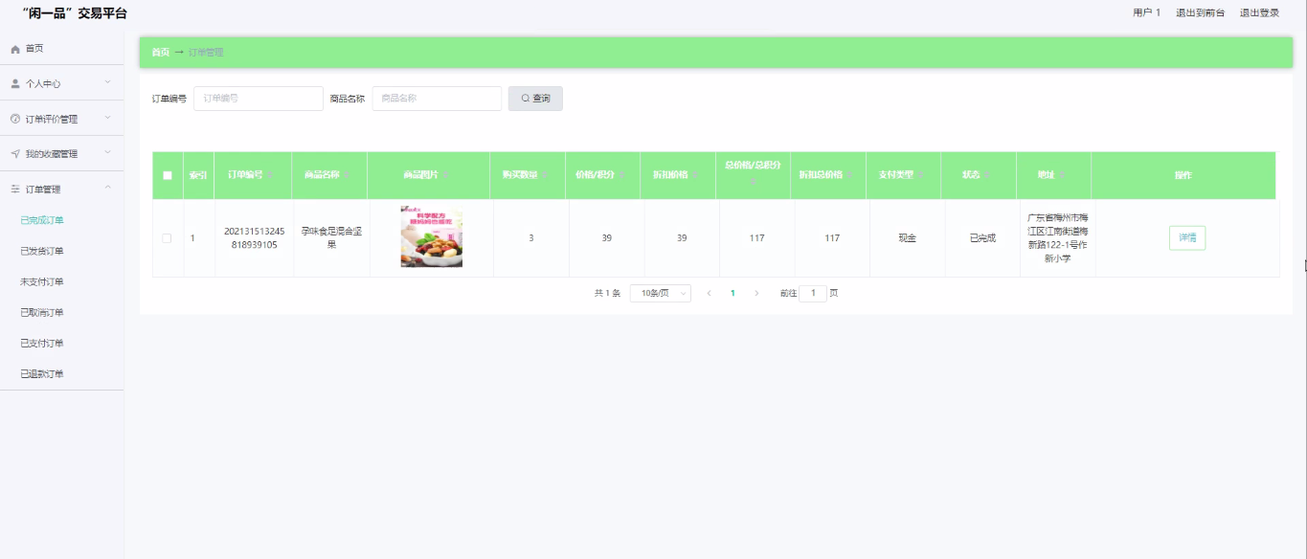
Task: Toggle the select-all checkbox in table header
Action: pyautogui.click(x=168, y=176)
